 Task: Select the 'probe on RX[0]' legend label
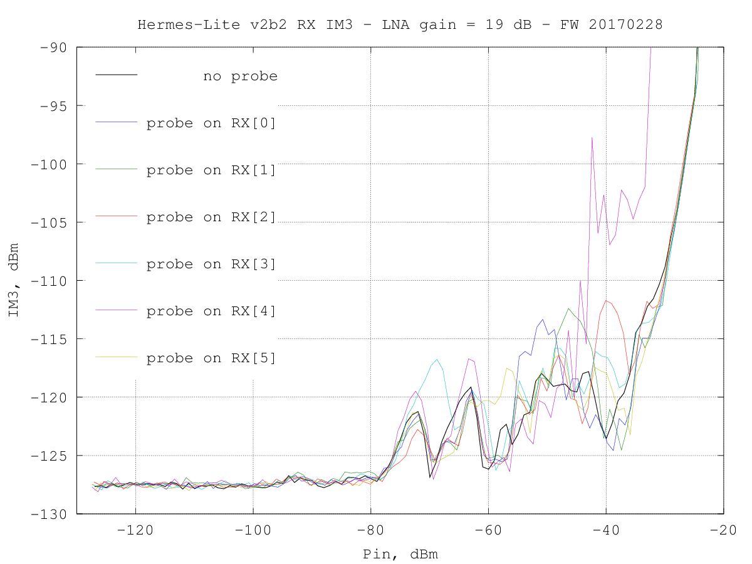coord(212,123)
